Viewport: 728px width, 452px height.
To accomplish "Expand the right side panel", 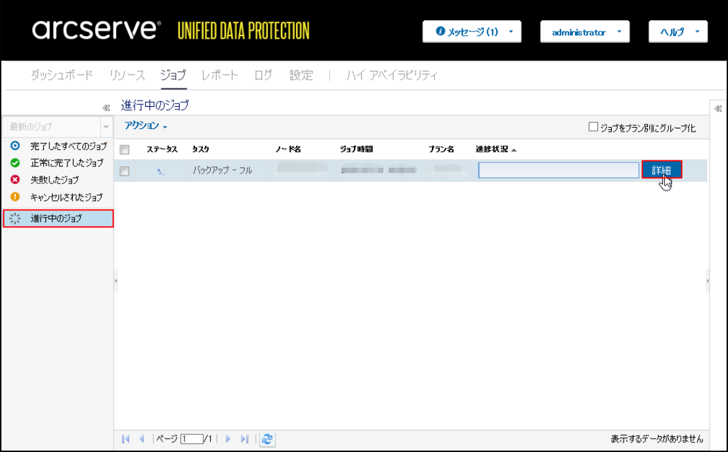I will (718, 109).
